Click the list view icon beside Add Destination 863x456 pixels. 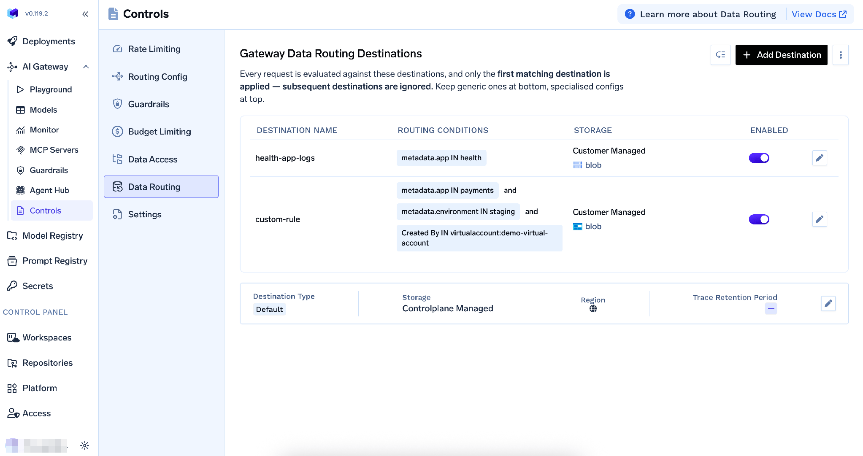point(720,55)
